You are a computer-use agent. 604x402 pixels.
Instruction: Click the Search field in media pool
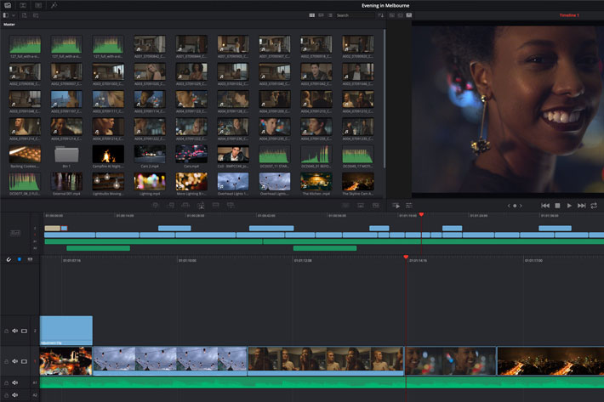[x=350, y=15]
